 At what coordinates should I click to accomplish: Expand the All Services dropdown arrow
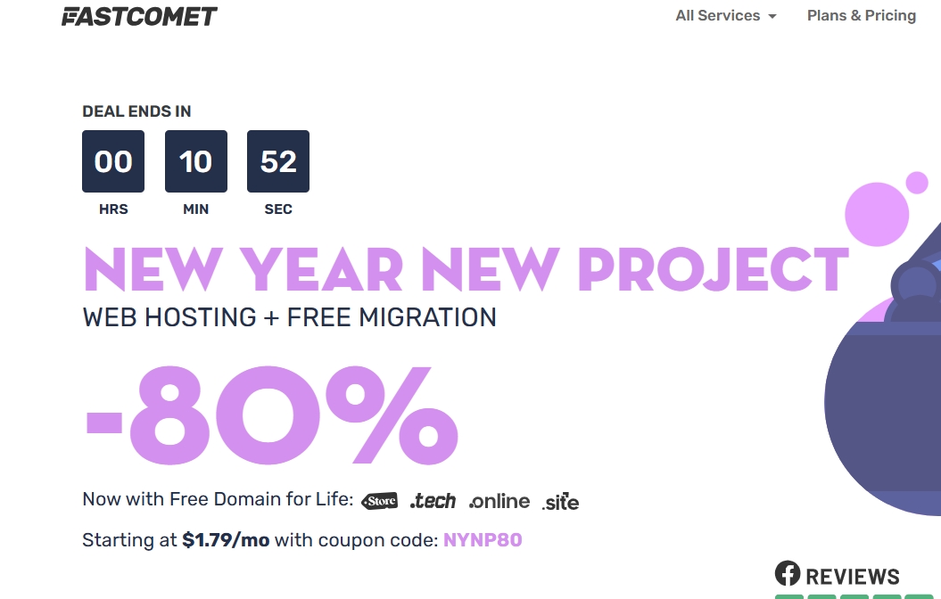[772, 17]
